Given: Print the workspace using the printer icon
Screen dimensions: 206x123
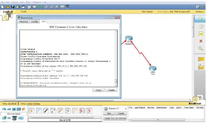Looking at the screenshot, I should tap(18, 7).
